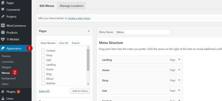Open WooCommerce using its Woo icon
Screen dimensions: 222x101
point(3,26)
